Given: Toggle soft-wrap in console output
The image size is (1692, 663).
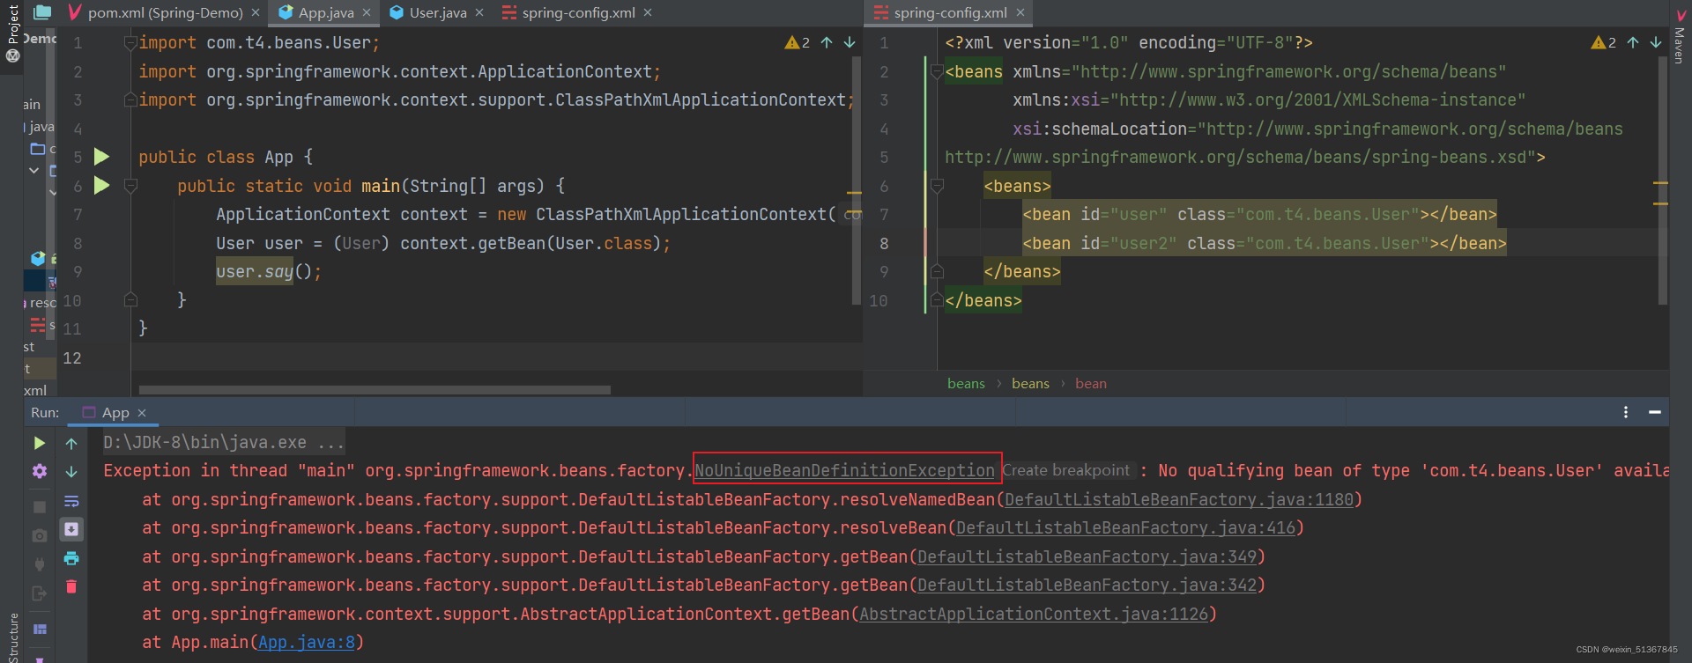Looking at the screenshot, I should click(71, 501).
